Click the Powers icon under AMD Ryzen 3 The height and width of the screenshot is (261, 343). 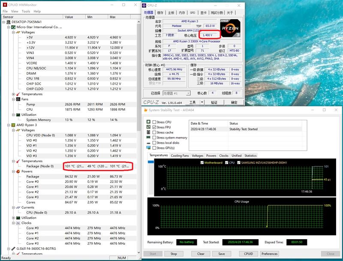pyautogui.click(x=18, y=171)
